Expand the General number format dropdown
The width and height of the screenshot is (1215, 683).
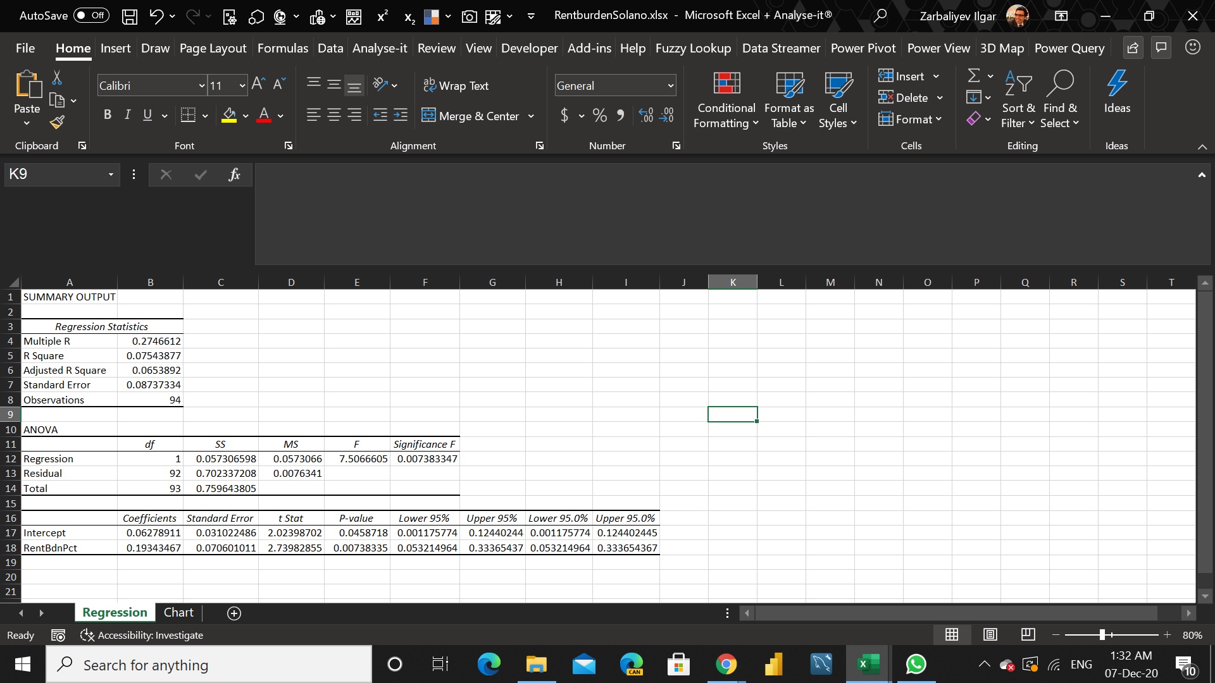tap(670, 86)
